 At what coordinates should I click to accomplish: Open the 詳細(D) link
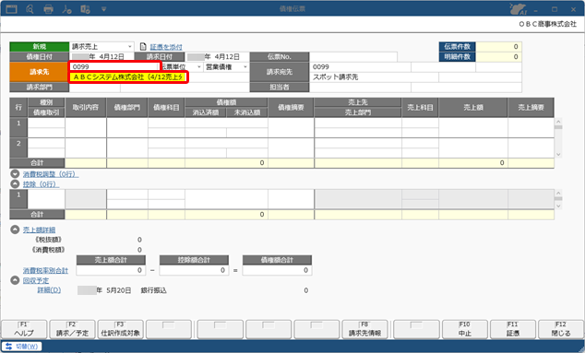pos(49,290)
